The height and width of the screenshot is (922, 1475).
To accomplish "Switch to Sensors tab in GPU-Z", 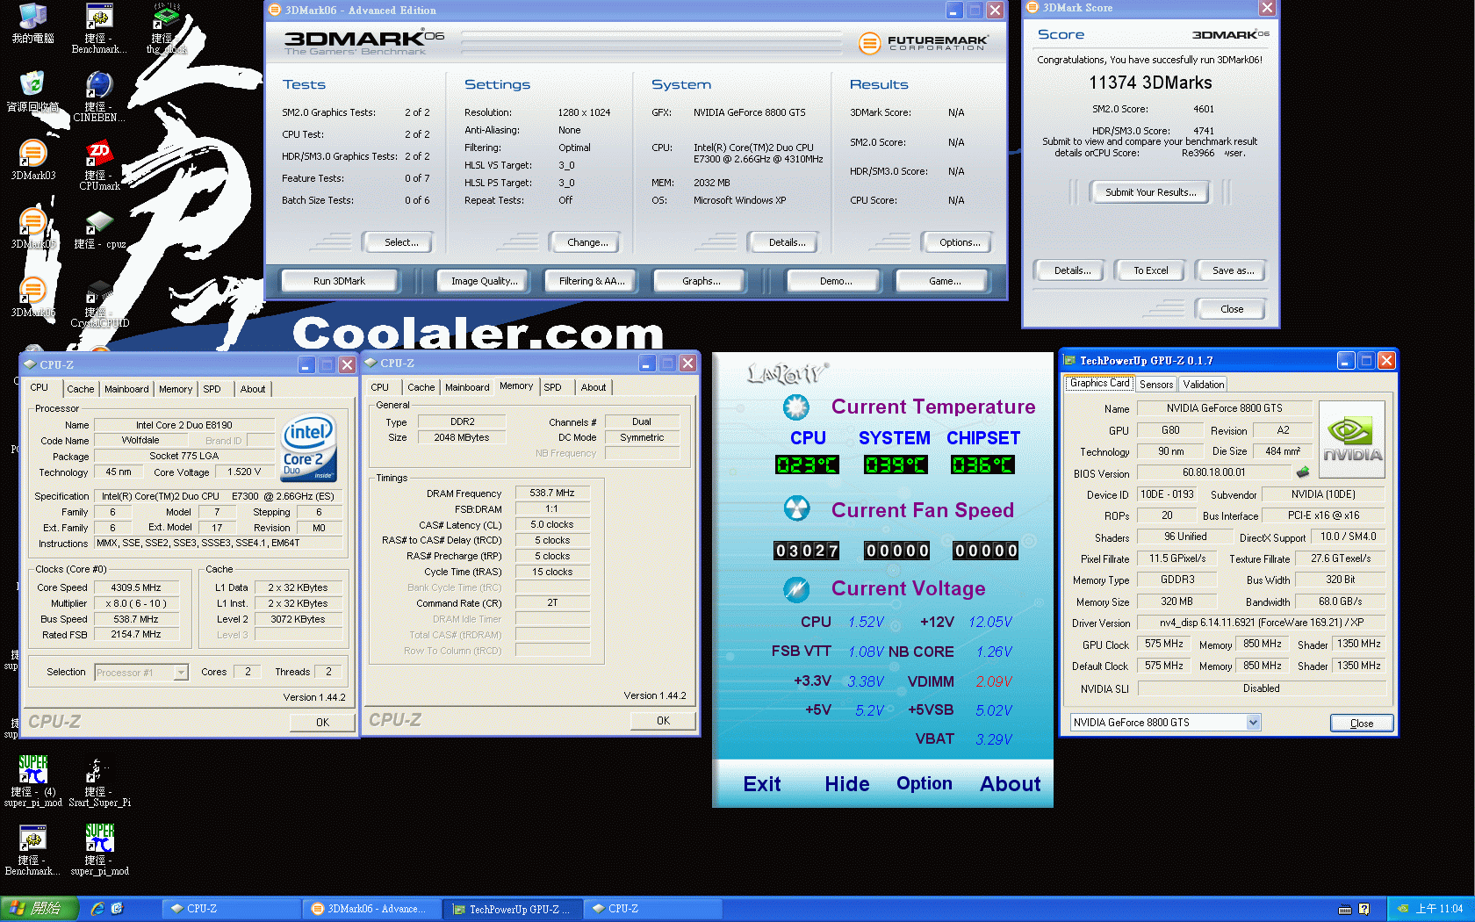I will tap(1156, 385).
